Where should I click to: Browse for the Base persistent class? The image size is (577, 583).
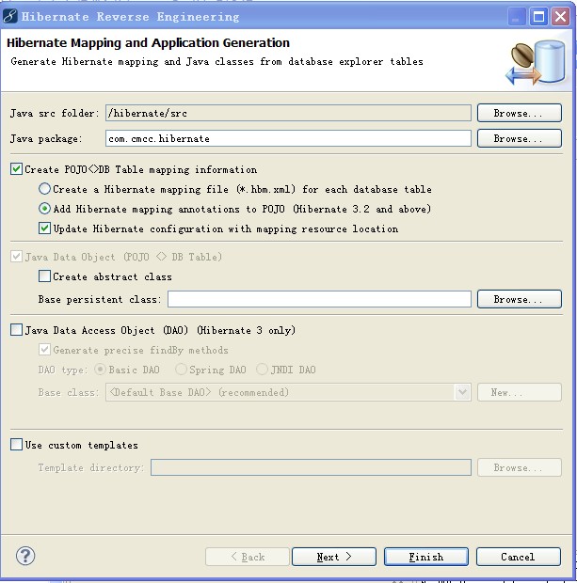[x=520, y=299]
